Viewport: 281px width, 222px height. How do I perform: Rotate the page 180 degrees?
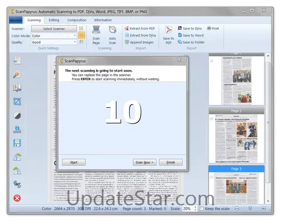[x=17, y=184]
